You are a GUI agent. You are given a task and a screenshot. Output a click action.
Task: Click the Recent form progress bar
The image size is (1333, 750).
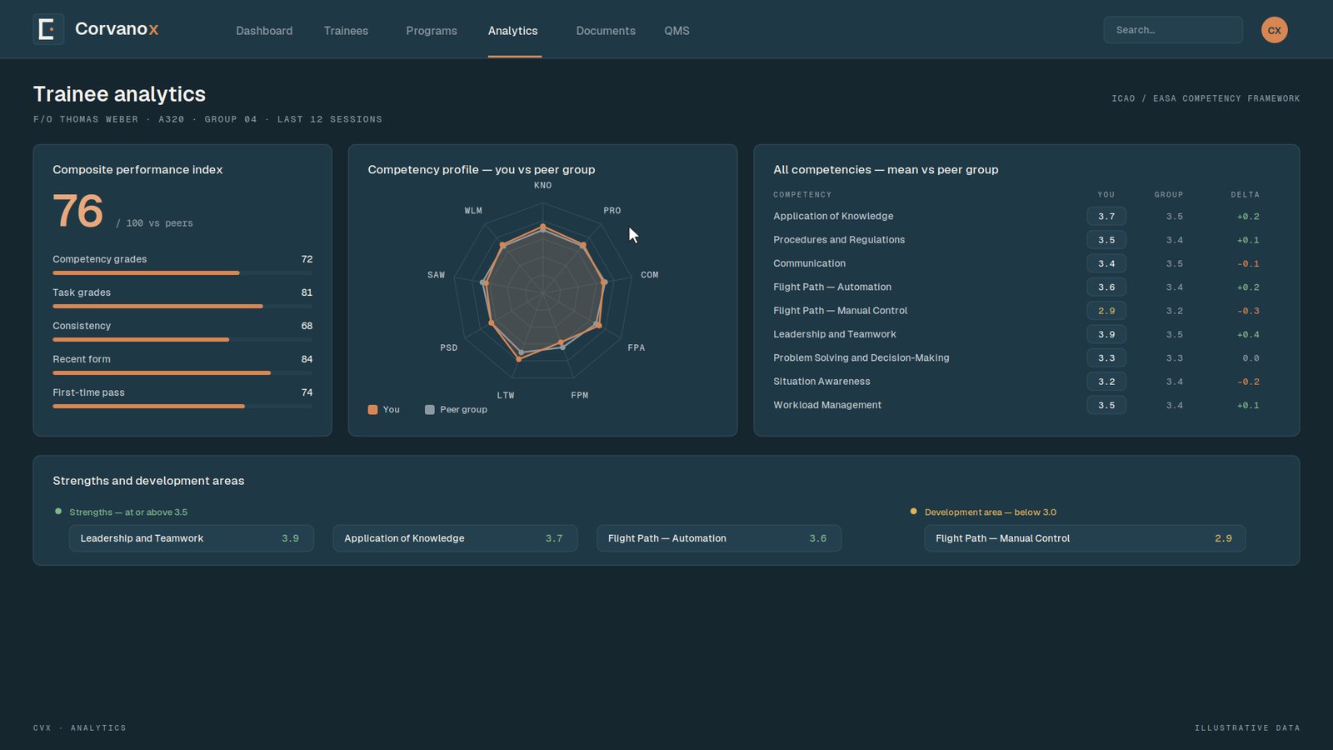[x=182, y=372]
